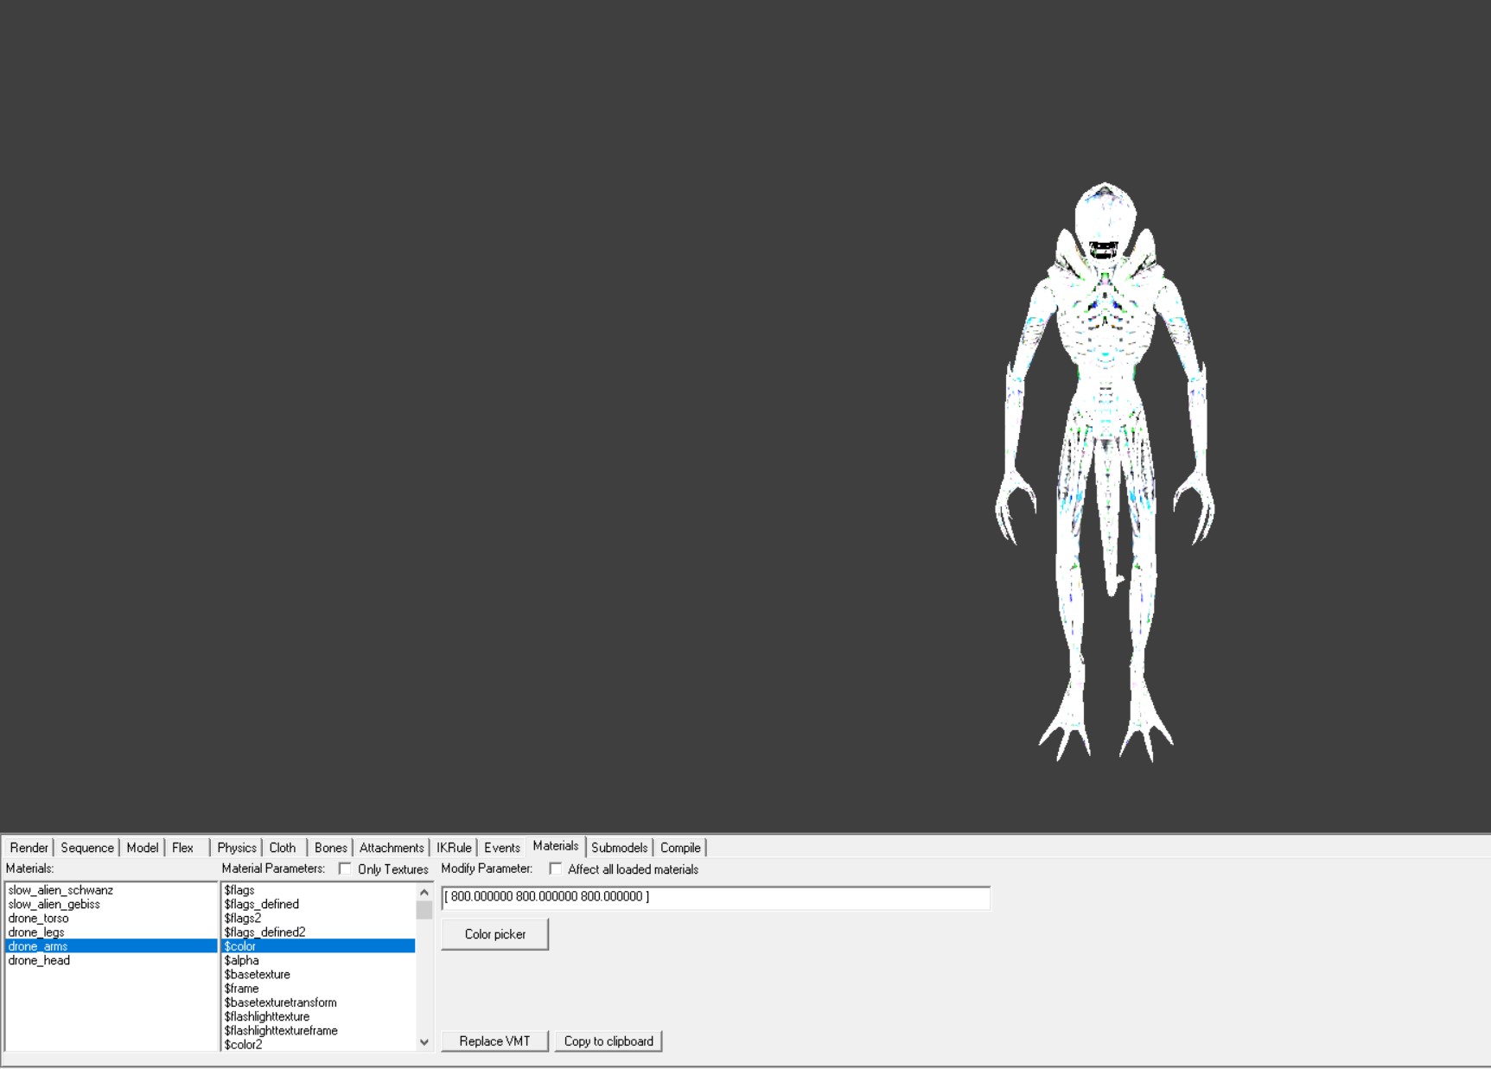Image resolution: width=1491 pixels, height=1069 pixels.
Task: Open the Attachments tab
Action: [392, 848]
